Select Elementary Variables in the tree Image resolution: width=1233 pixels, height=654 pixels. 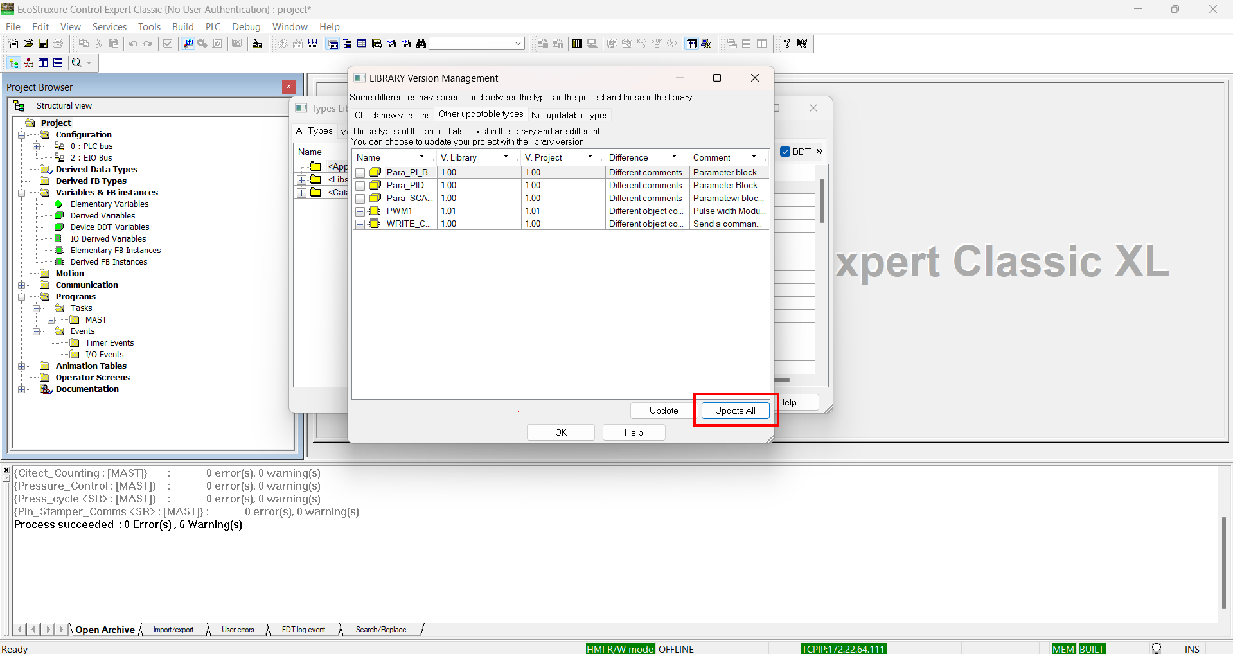click(109, 204)
